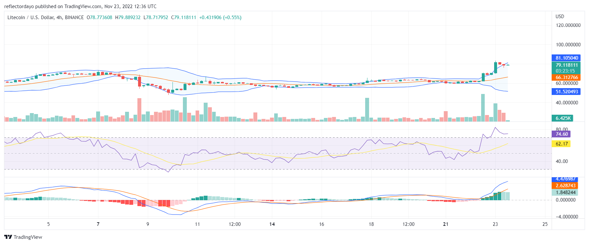Image resolution: width=589 pixels, height=244 pixels.
Task: Click the yellow RSI average label 62.17
Action: [561, 144]
